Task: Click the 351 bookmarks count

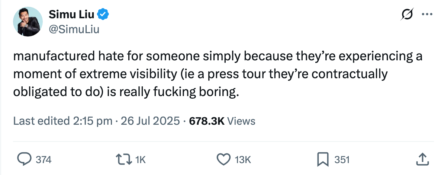Action: coord(342,160)
